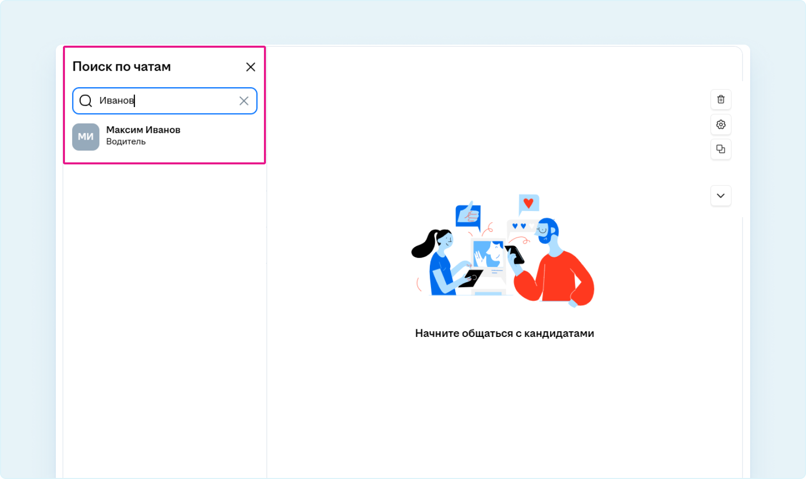Close the chat search panel
Image resolution: width=806 pixels, height=479 pixels.
pos(250,67)
